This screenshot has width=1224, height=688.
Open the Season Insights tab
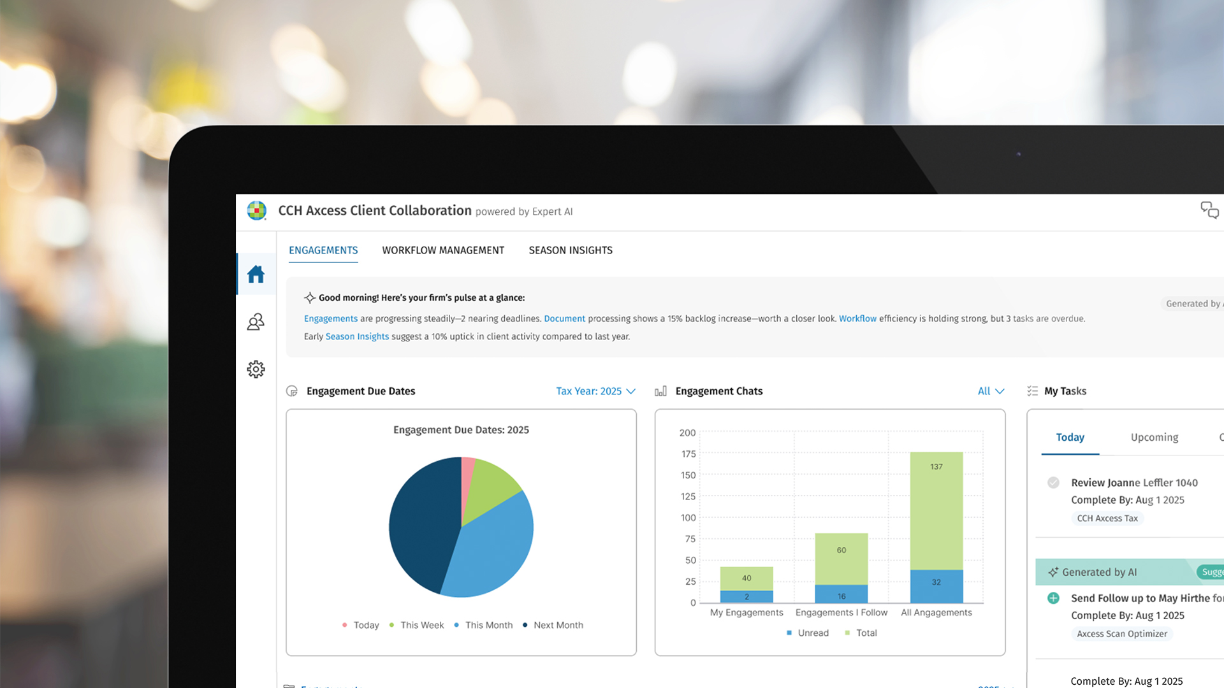(571, 250)
